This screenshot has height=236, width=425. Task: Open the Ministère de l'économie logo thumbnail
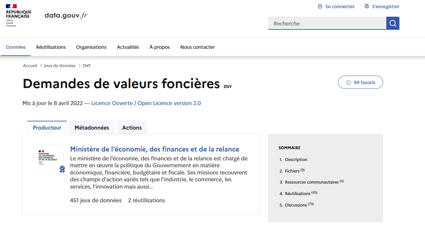tap(48, 157)
